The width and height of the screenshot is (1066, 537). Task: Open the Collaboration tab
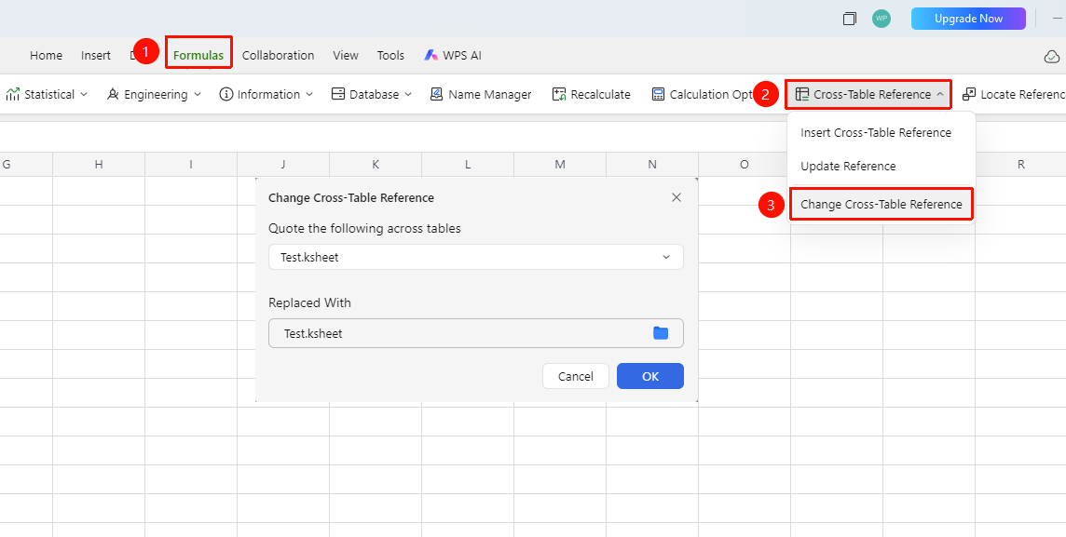click(278, 56)
